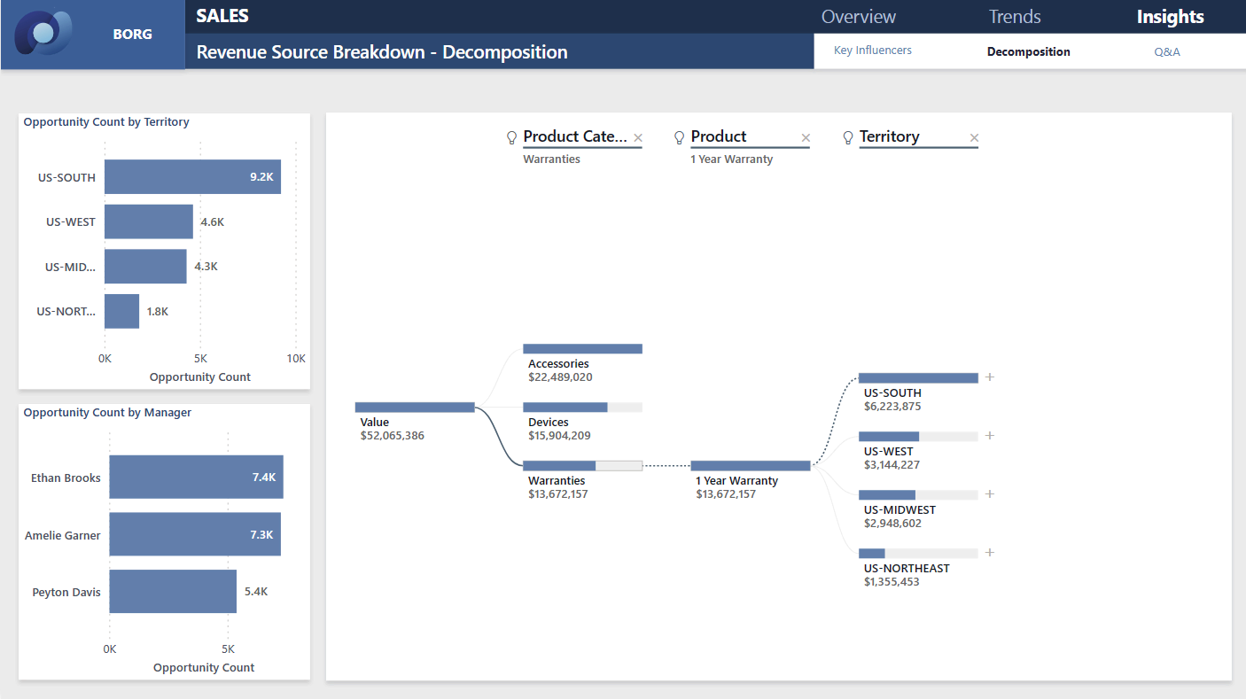Select US-WEST bar in territory chart
Viewport: 1246px width, 699px height.
(149, 221)
